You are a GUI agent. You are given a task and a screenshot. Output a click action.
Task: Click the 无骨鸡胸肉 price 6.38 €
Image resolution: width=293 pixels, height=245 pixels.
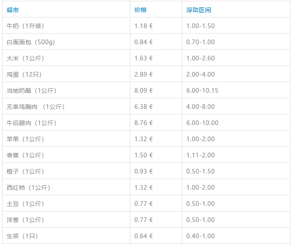point(144,106)
